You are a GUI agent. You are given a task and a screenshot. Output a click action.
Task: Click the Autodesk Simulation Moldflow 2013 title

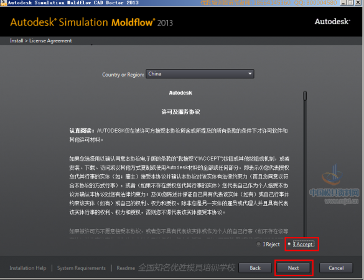coord(91,22)
